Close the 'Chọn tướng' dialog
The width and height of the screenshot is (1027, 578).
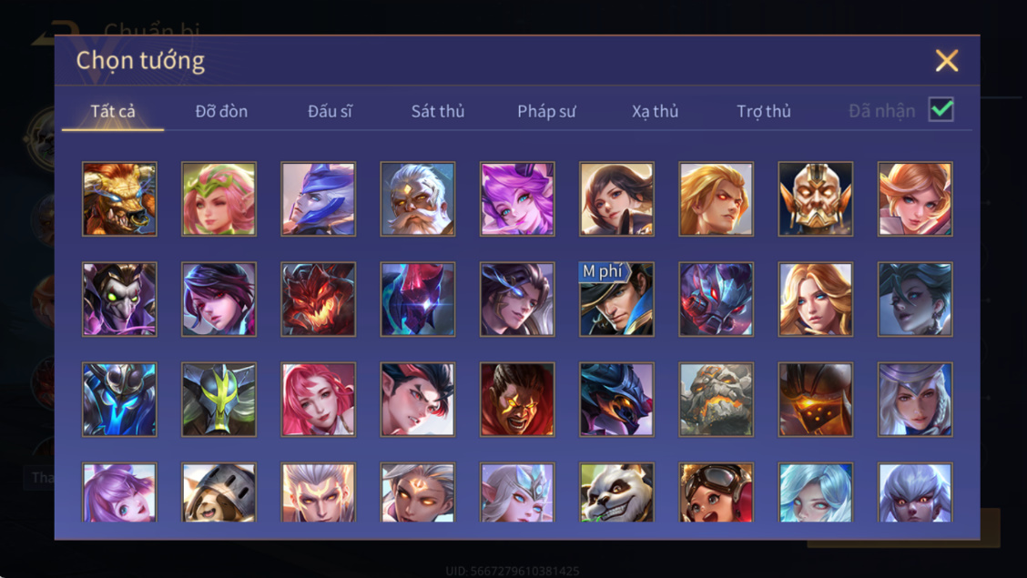tap(947, 60)
